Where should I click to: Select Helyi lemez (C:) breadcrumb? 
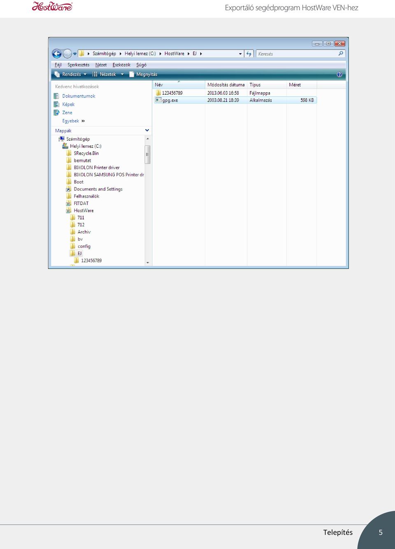[x=140, y=54]
